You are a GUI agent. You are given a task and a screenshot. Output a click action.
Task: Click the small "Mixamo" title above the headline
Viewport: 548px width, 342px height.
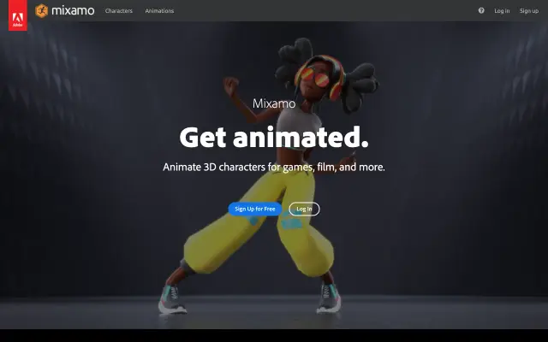point(274,103)
